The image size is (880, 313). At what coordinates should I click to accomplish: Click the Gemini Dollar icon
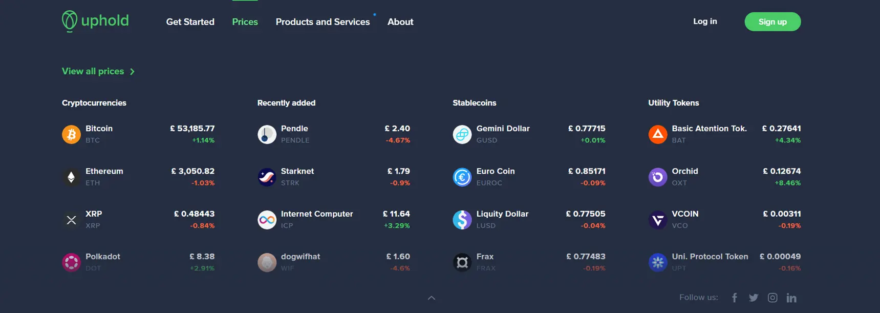pos(462,134)
